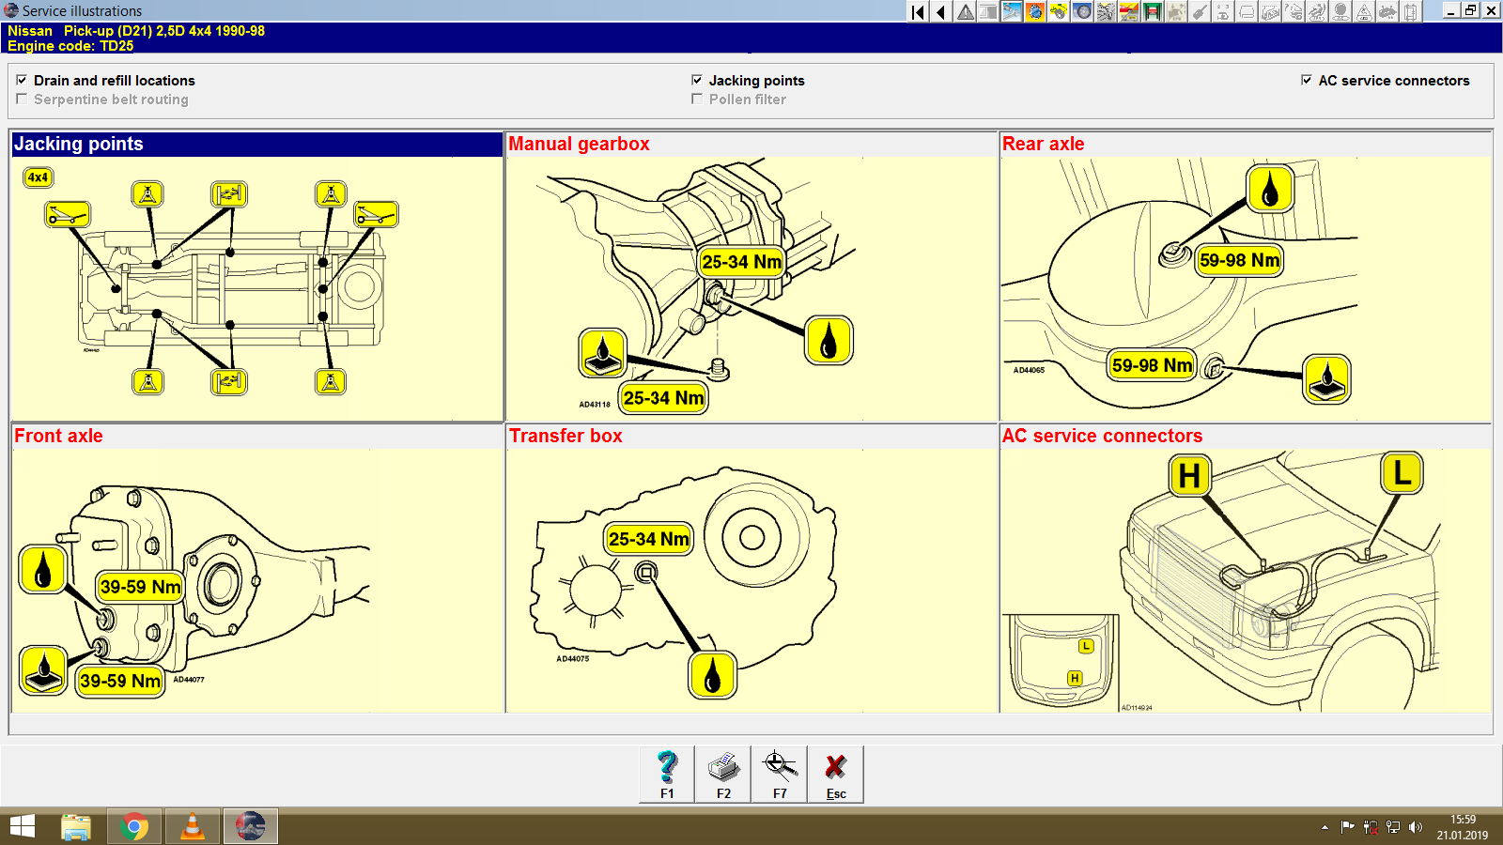Viewport: 1503px width, 845px height.
Task: Click the speaker icon in the system tray
Action: tap(1416, 827)
